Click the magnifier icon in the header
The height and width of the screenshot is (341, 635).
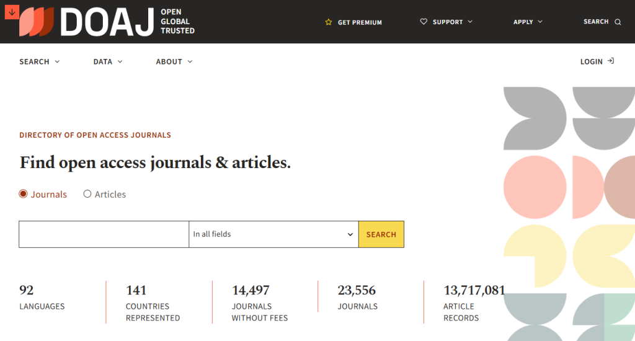pos(618,22)
